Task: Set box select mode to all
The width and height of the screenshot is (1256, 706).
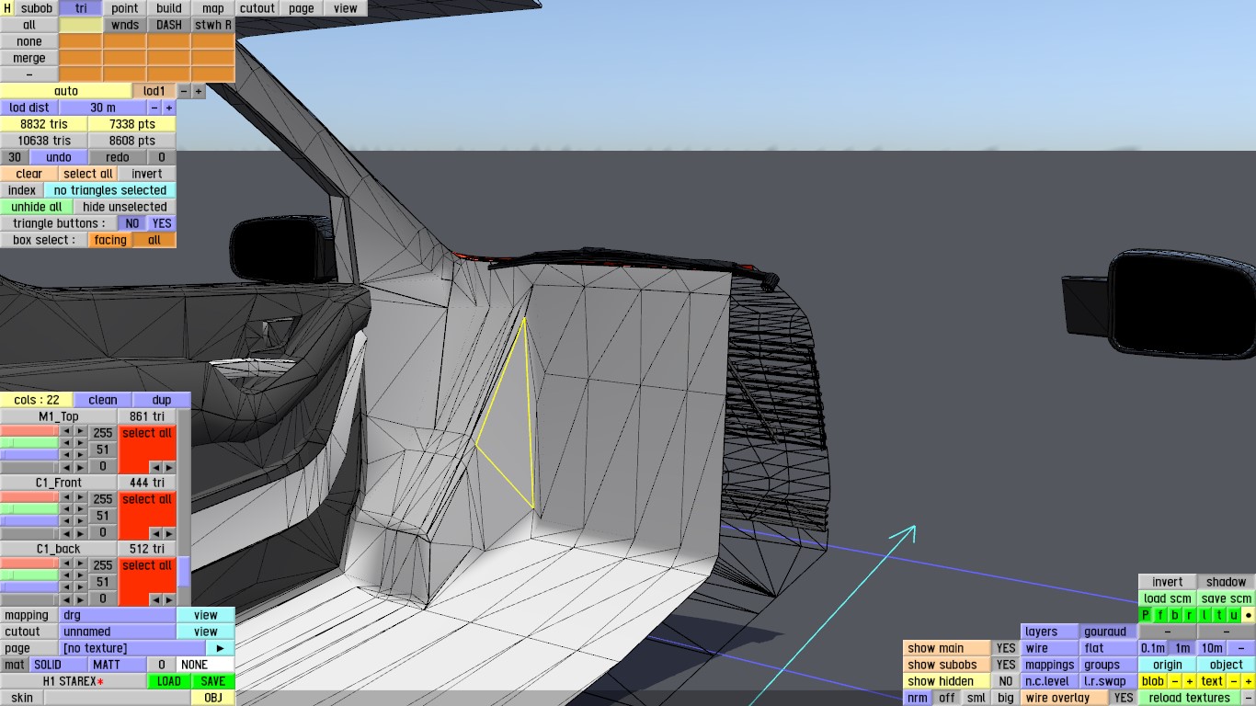Action: pos(154,240)
